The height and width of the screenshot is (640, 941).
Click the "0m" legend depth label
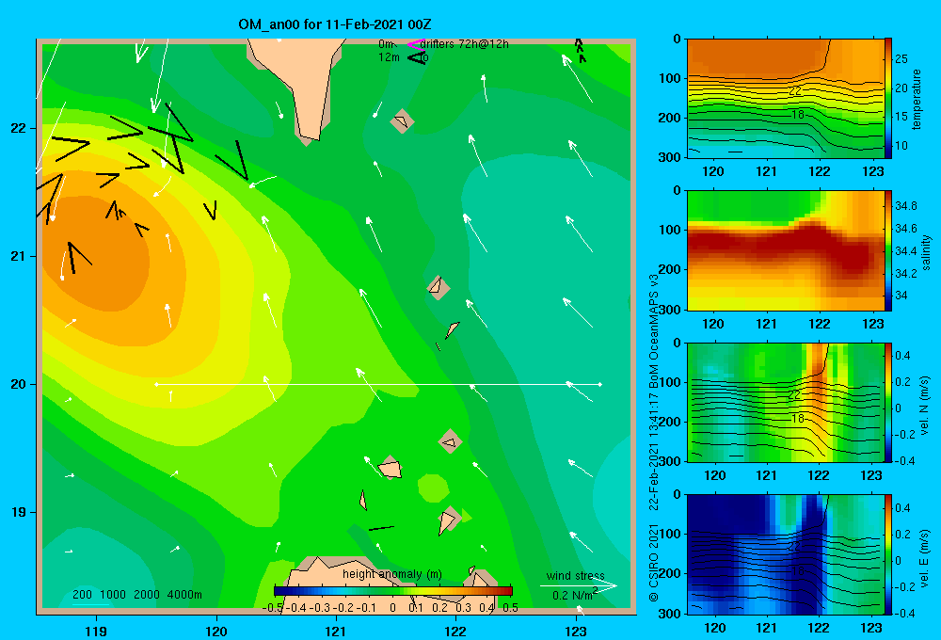(386, 44)
